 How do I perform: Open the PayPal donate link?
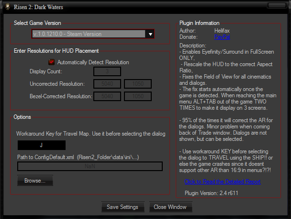tap(222, 37)
